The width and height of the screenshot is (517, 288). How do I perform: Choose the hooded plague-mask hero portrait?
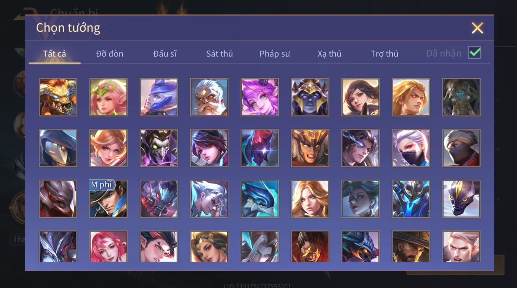58,148
